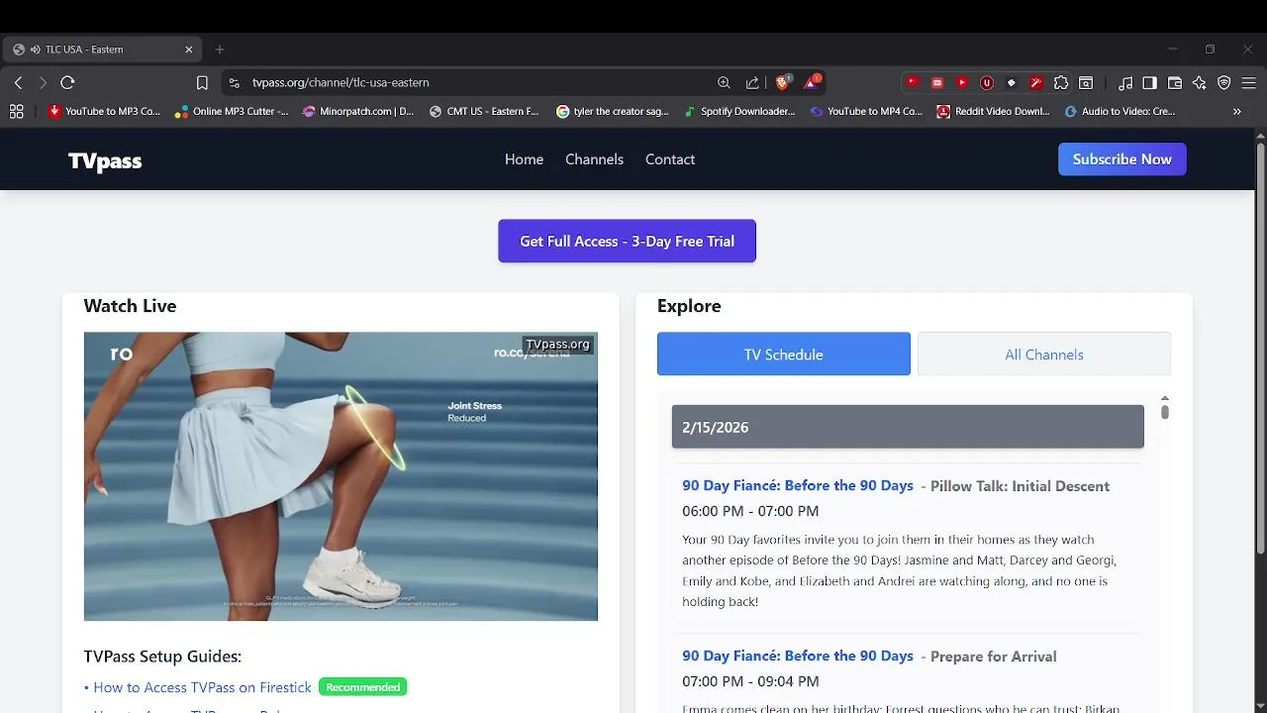1267x713 pixels.
Task: Open the browser hamburger main menu
Action: click(x=1249, y=83)
